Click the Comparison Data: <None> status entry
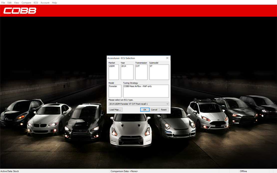The width and height of the screenshot is (277, 173). tap(124, 171)
